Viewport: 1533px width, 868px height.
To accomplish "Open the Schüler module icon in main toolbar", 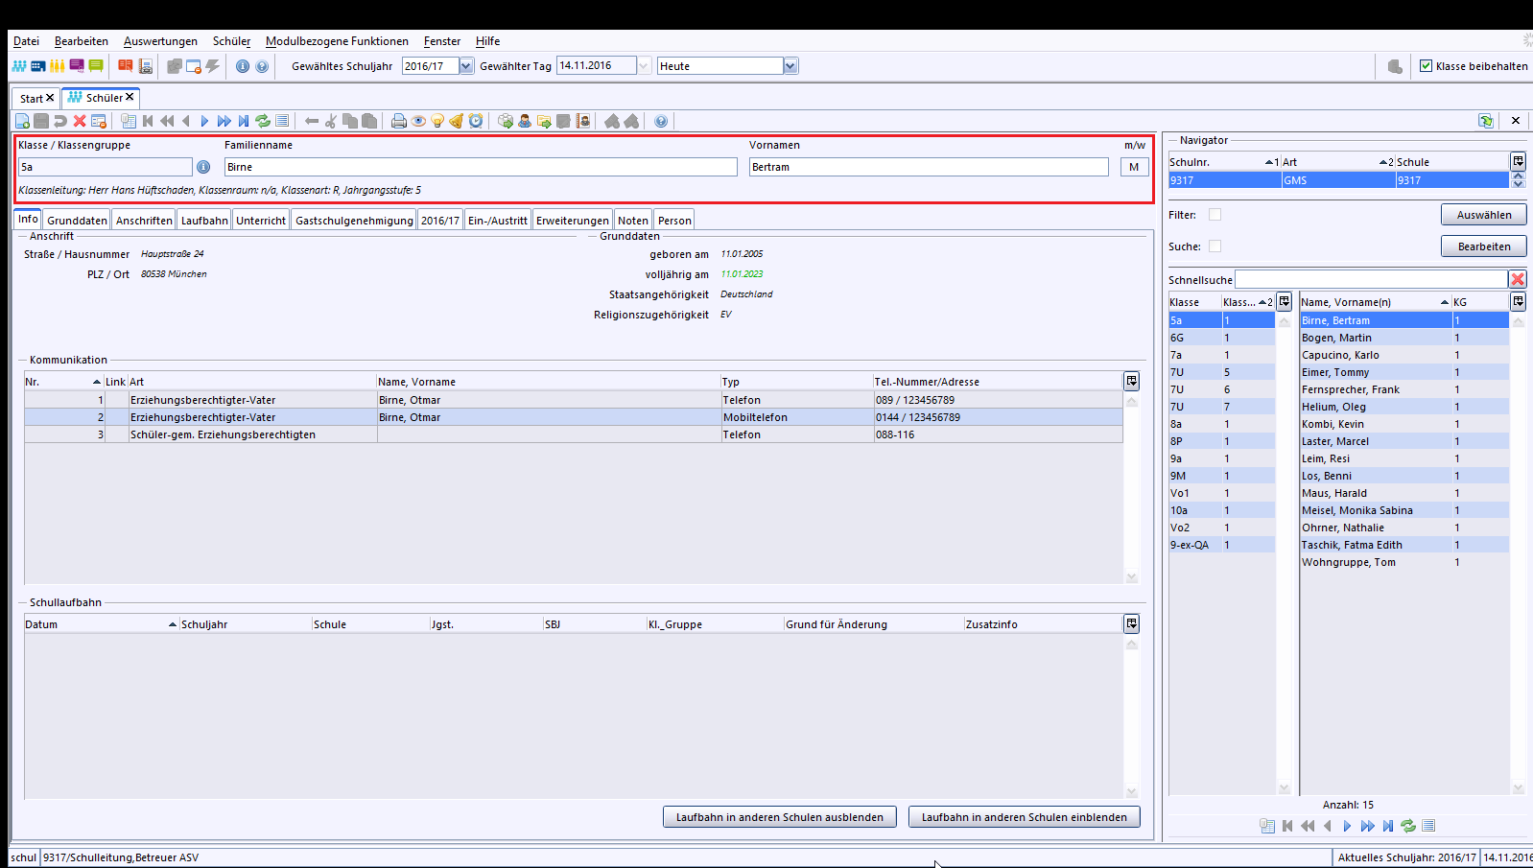I will point(19,66).
